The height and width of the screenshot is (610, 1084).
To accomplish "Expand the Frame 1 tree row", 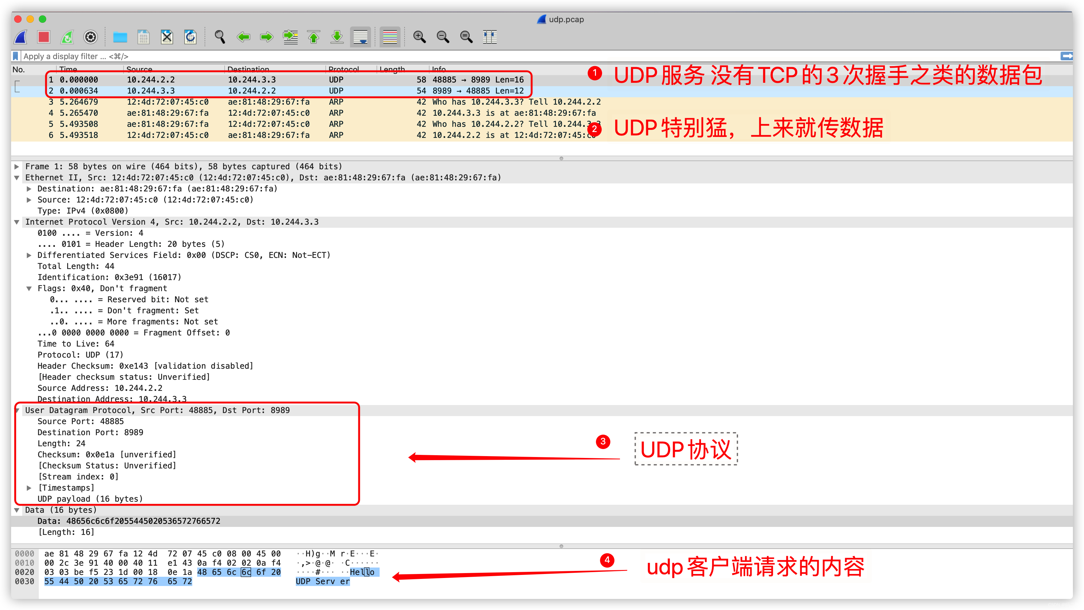I will pyautogui.click(x=17, y=167).
